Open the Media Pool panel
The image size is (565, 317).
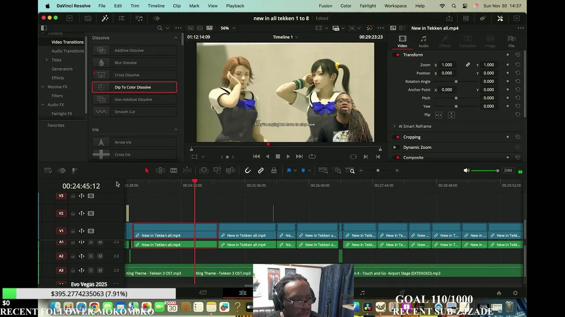(88, 18)
